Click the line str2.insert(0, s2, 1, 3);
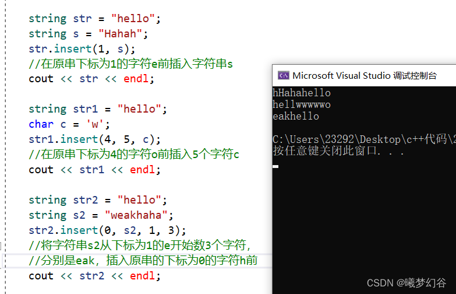This screenshot has width=456, height=294. click(x=107, y=230)
